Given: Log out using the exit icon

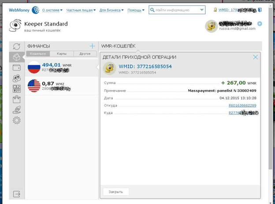Looking at the screenshot, I should coord(17,194).
